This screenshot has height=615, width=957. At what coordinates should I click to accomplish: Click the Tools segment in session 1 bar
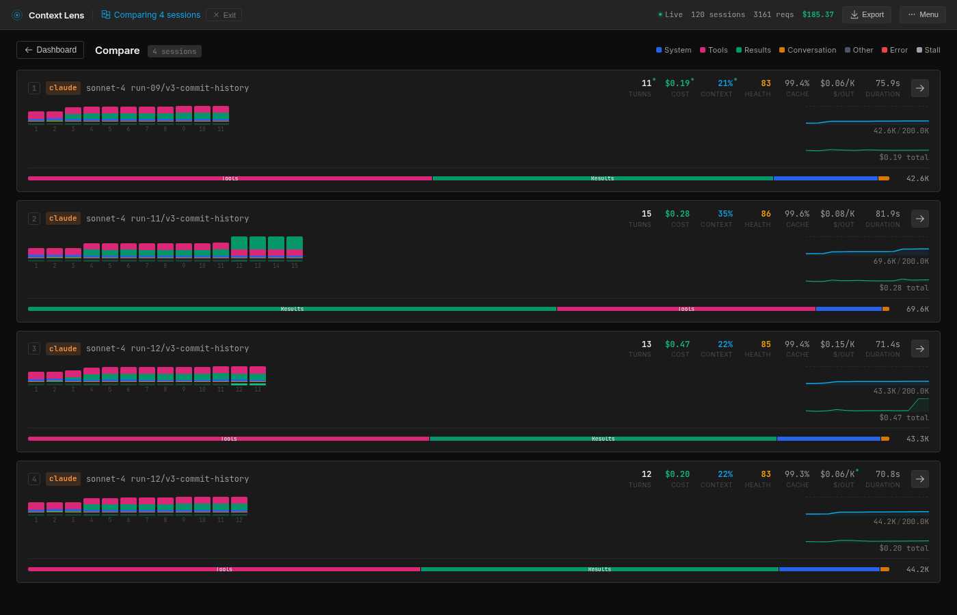230,178
